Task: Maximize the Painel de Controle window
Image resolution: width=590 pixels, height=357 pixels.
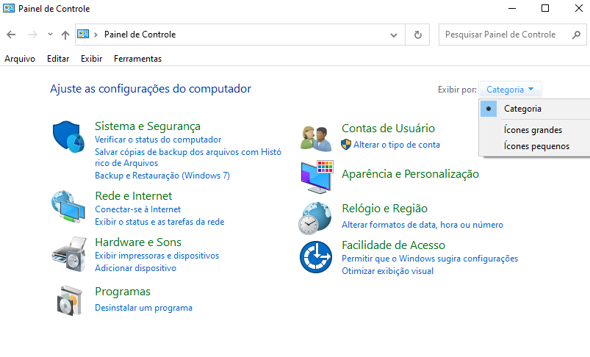Action: (x=545, y=8)
